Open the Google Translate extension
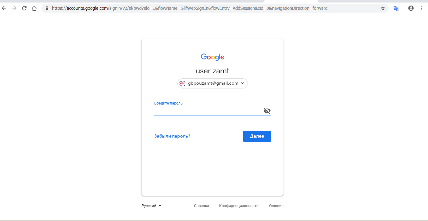Image resolution: width=428 pixels, height=221 pixels. click(x=396, y=8)
